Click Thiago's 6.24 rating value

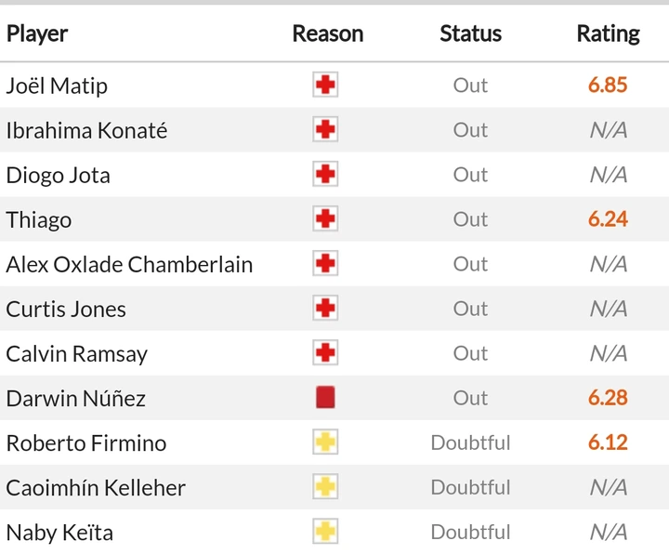tap(608, 219)
